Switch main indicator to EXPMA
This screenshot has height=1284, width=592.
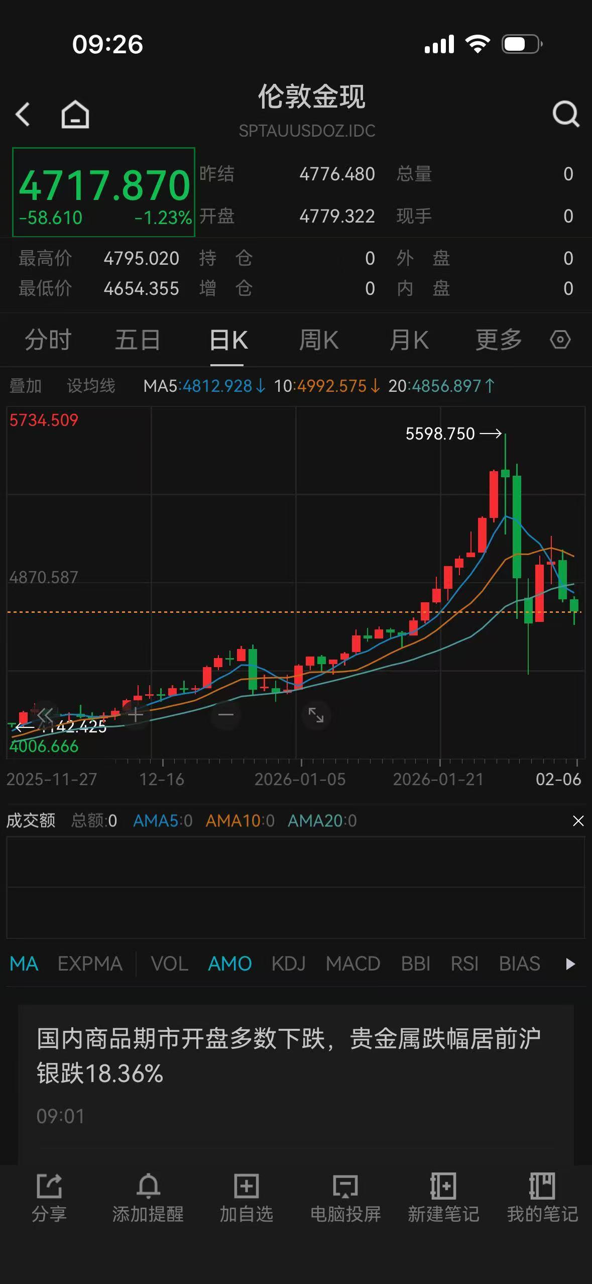point(90,964)
